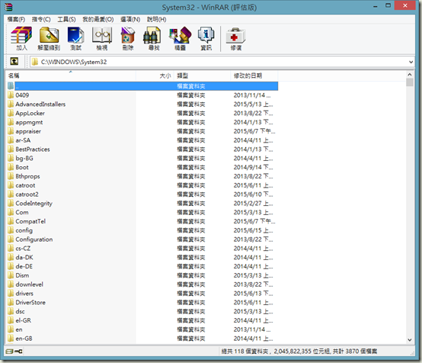Open the Options (選項) menu
The height and width of the screenshot is (363, 422).
(130, 19)
